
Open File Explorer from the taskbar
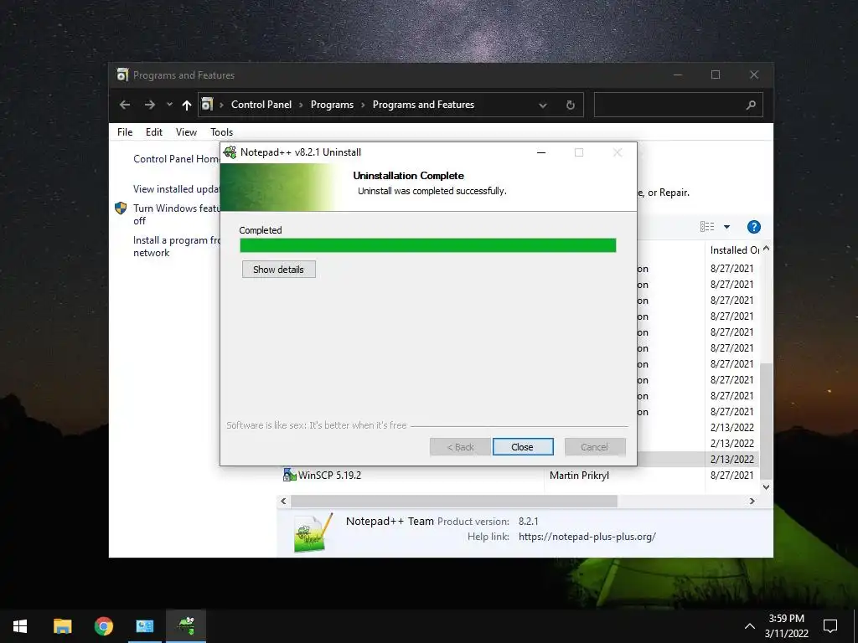coord(62,626)
